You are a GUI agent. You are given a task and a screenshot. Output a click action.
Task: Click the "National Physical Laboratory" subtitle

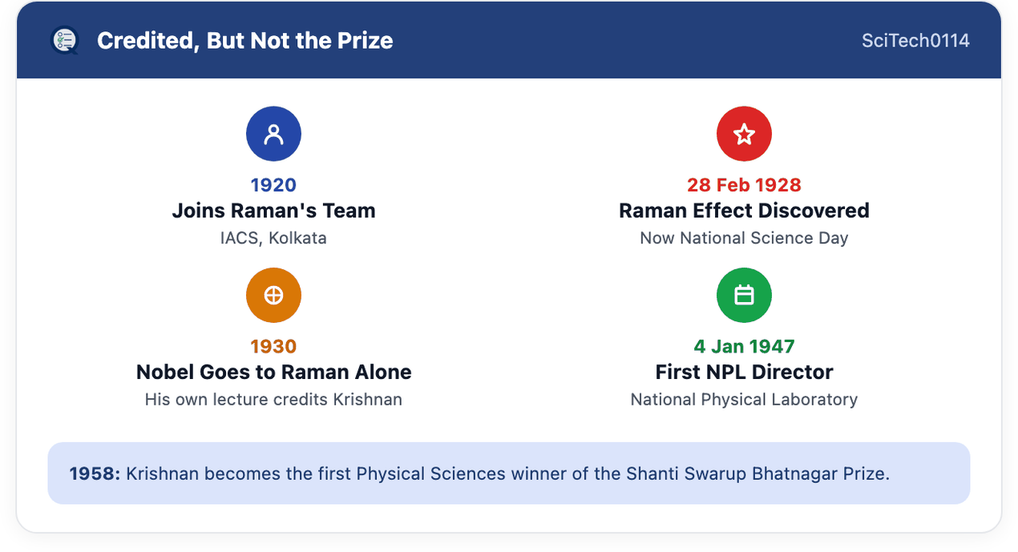(x=744, y=400)
